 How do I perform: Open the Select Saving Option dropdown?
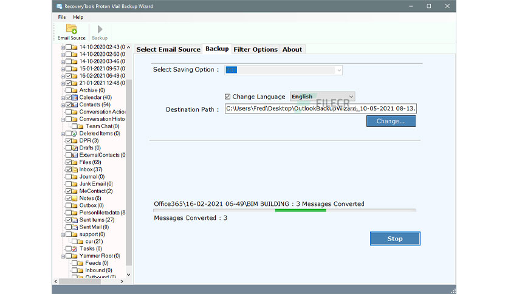[x=284, y=70]
